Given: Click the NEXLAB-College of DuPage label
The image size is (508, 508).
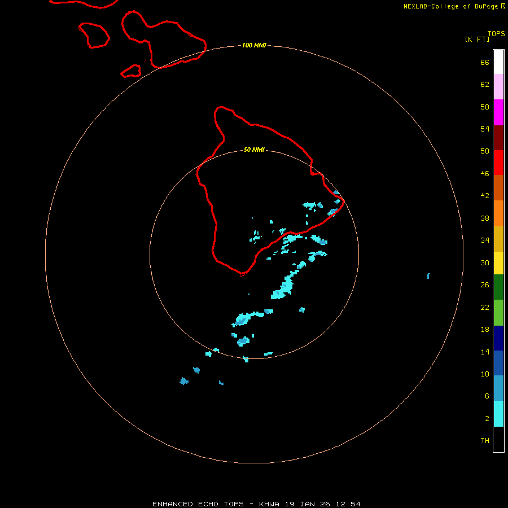Looking at the screenshot, I should coord(454,6).
